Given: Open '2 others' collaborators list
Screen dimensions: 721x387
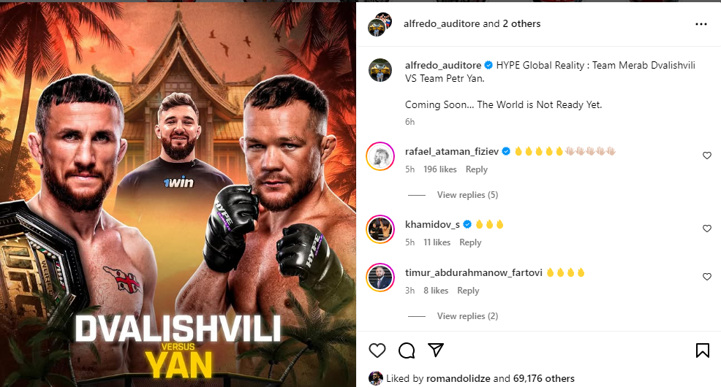Looking at the screenshot, I should click(521, 24).
